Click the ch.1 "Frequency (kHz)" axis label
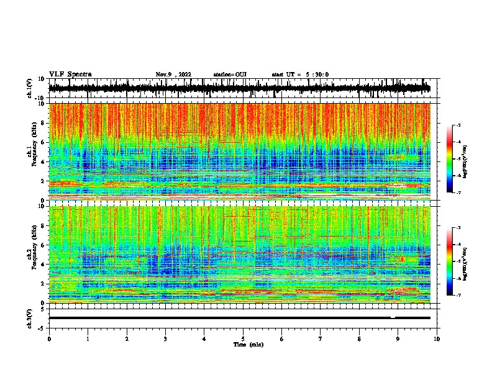Screen dimensions: 492x380 click(x=34, y=145)
